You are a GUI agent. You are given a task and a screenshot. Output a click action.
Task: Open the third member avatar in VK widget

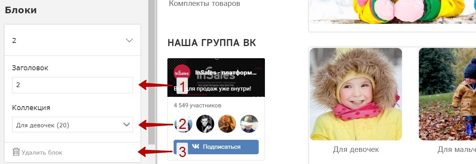point(227,124)
